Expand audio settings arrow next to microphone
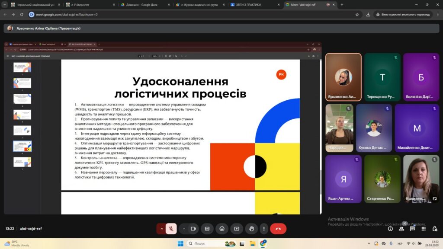 click(x=161, y=229)
